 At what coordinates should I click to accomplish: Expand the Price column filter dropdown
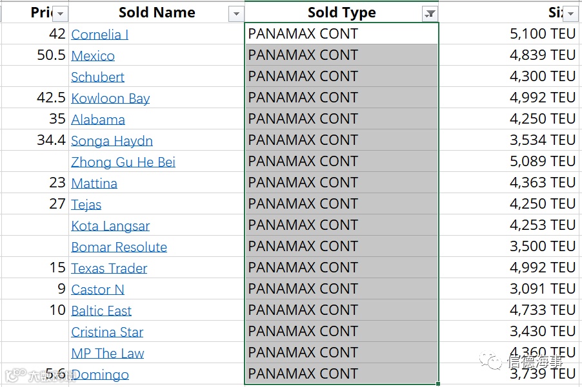pos(60,14)
